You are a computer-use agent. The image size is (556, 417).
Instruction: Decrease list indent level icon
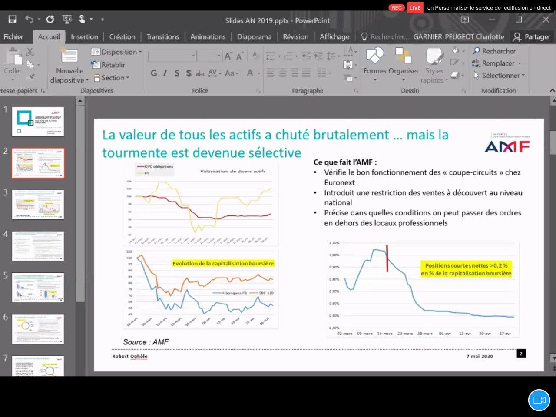(306, 56)
